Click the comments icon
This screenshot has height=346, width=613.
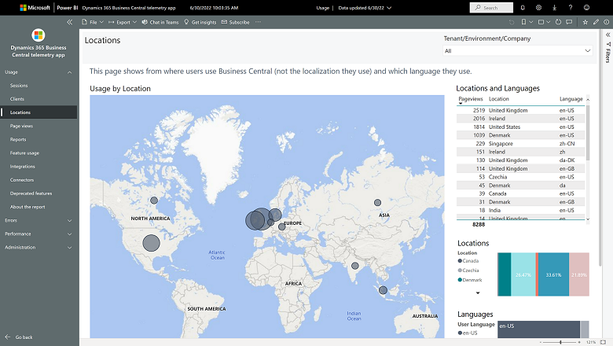point(569,22)
